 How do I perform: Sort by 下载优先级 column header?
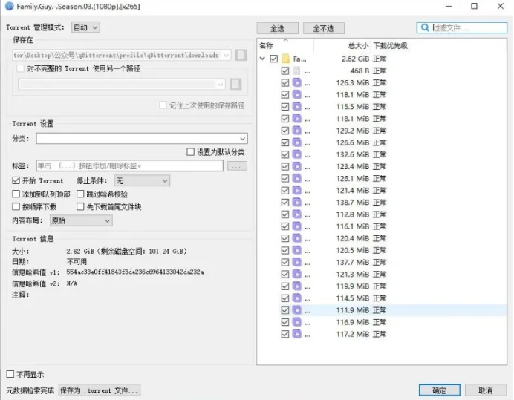pyautogui.click(x=391, y=46)
